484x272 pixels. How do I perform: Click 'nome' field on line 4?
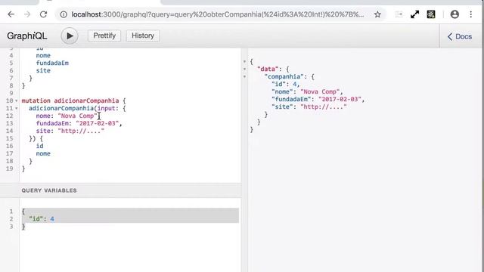(43, 55)
